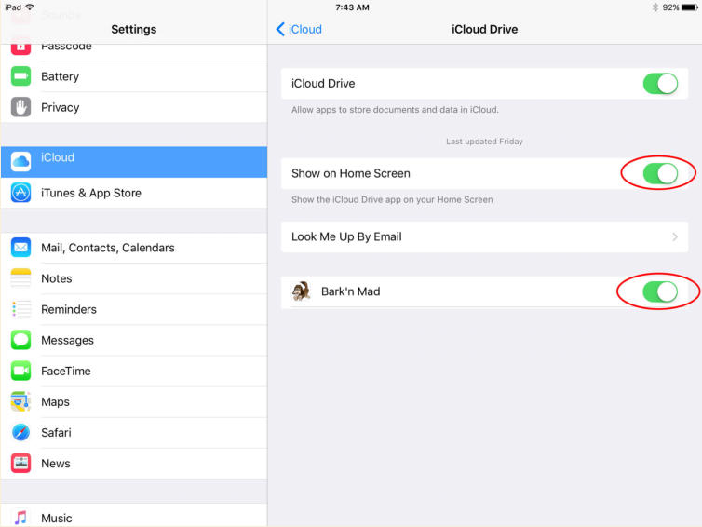Open Notes settings in sidebar
Screen dimensions: 702x527
56,278
